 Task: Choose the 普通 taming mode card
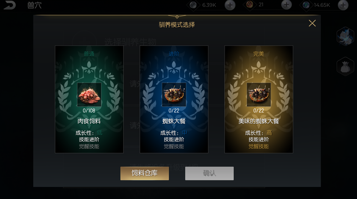click(89, 99)
